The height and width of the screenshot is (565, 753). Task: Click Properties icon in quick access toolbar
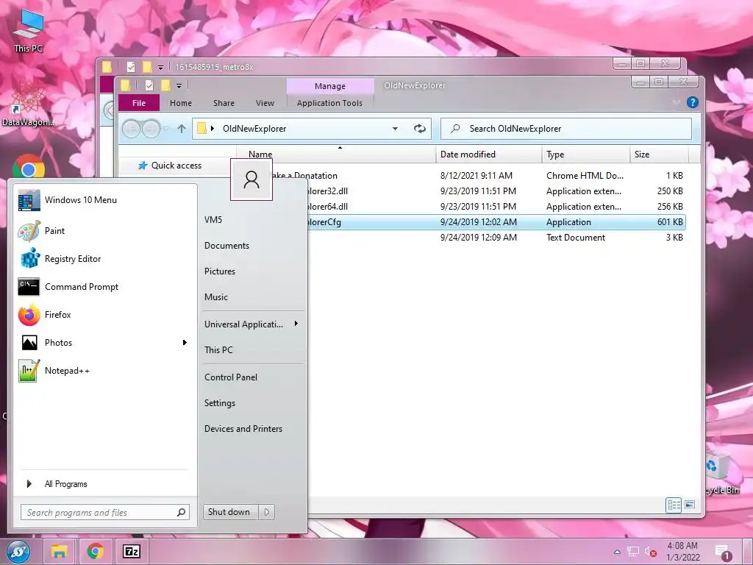point(149,85)
